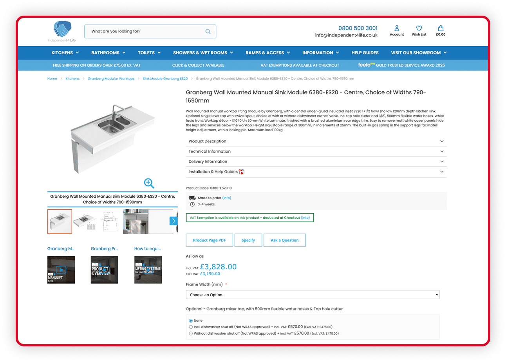This screenshot has height=362, width=506.
Task: Open the Showers & Wet Rooms menu
Action: [x=203, y=53]
